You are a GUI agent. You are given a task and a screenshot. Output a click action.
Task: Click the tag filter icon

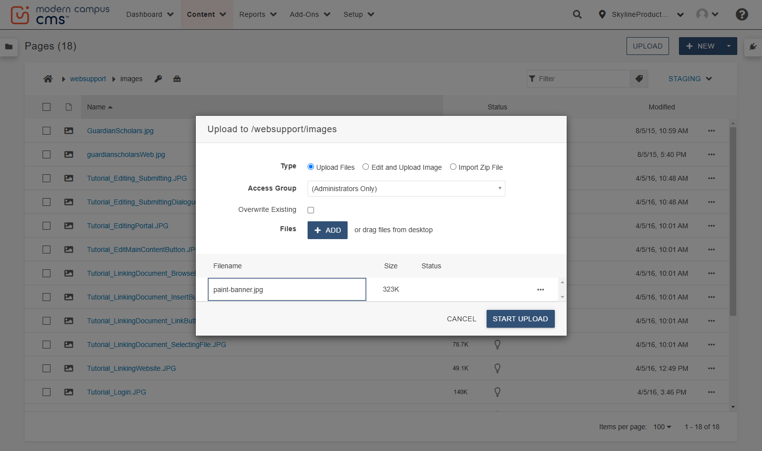[639, 79]
